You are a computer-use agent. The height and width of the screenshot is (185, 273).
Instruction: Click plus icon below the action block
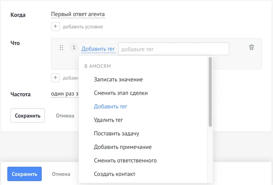pos(55,78)
